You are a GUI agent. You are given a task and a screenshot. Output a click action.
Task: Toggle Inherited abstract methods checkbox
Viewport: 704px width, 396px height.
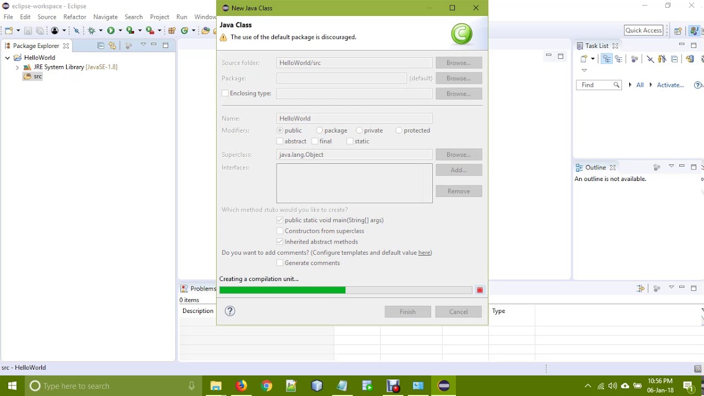click(280, 242)
